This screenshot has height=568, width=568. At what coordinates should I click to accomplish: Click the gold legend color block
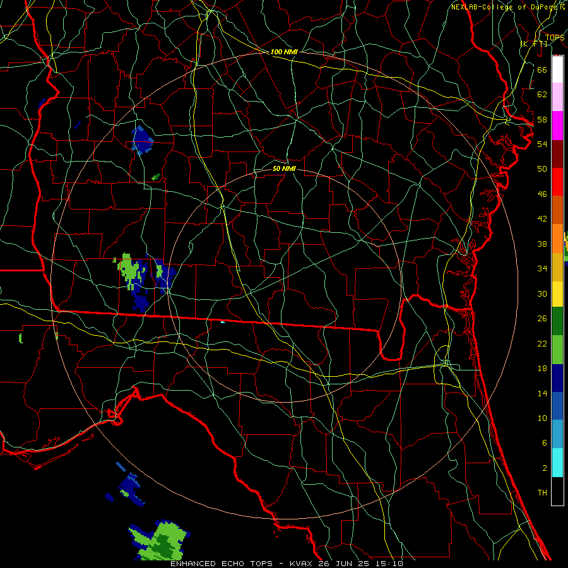click(x=557, y=267)
